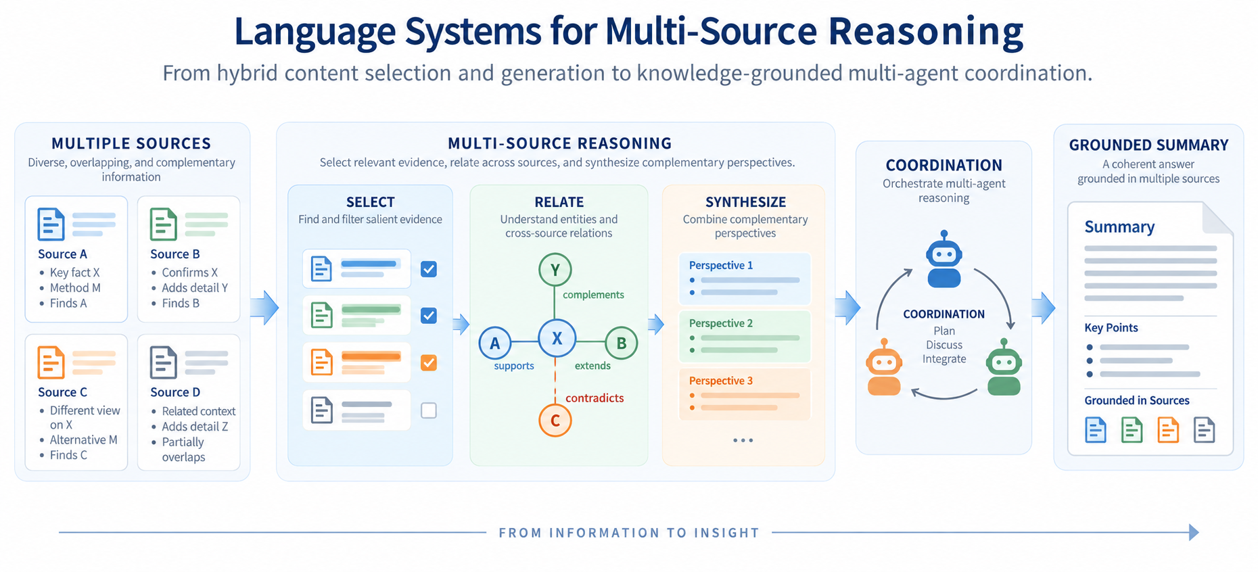Viewport: 1258px width, 572px height.
Task: Click the 'extends' relation label
Action: point(592,366)
